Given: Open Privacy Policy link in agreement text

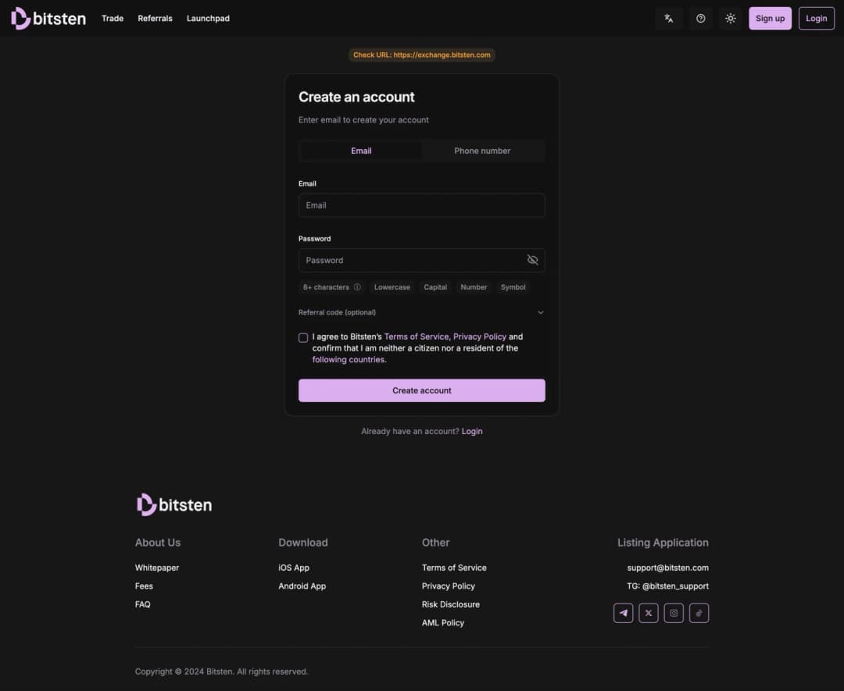Looking at the screenshot, I should click(480, 337).
